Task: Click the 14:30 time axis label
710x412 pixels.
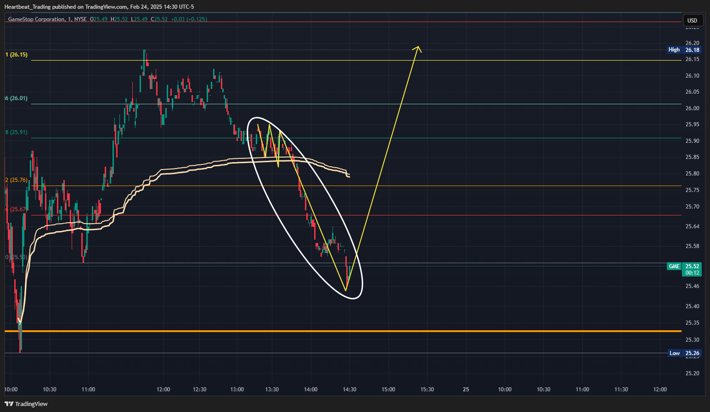Action: (x=349, y=389)
